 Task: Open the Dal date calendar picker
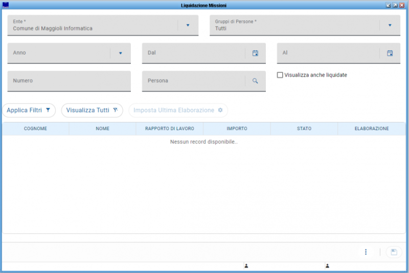pyautogui.click(x=255, y=53)
